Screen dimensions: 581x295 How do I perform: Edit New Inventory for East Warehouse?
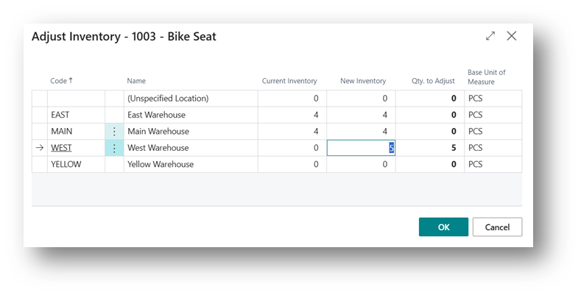tap(361, 115)
